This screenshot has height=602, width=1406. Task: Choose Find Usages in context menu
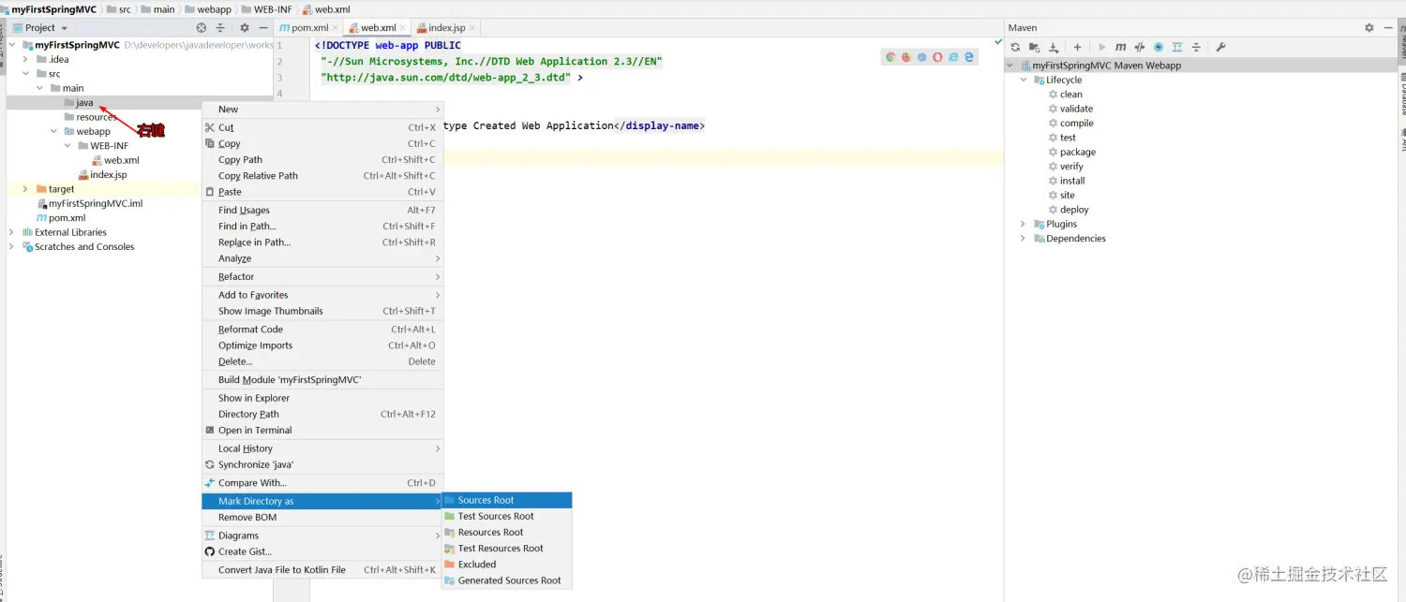click(x=322, y=211)
